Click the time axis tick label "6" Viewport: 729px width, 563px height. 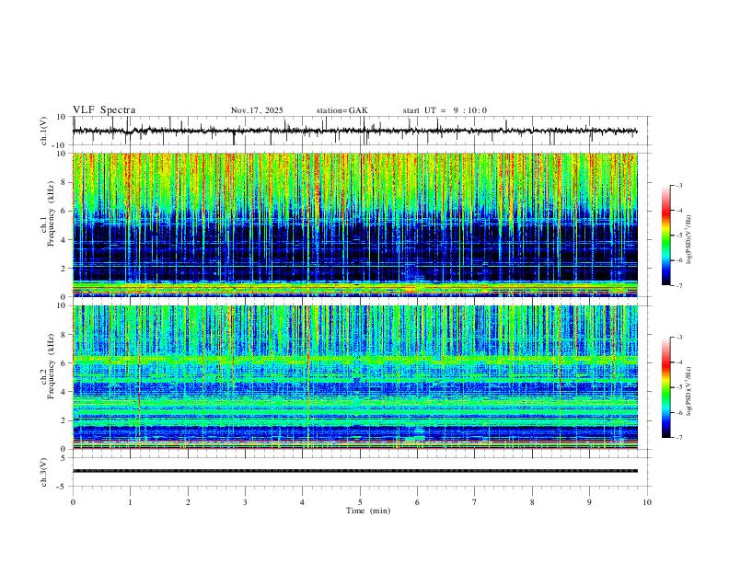pyautogui.click(x=417, y=502)
